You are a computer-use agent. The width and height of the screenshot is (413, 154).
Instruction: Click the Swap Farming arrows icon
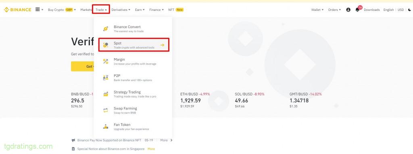106,110
